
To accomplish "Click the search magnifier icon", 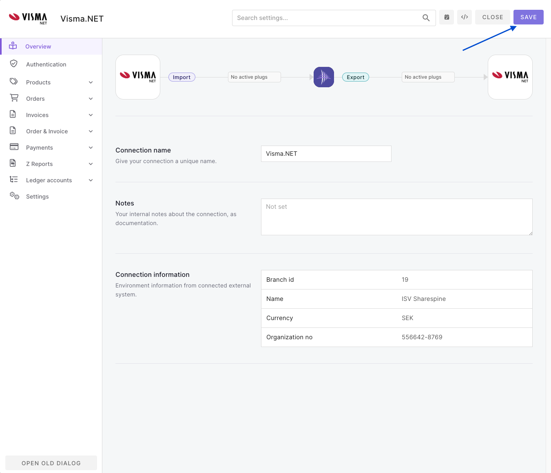I will (x=426, y=18).
